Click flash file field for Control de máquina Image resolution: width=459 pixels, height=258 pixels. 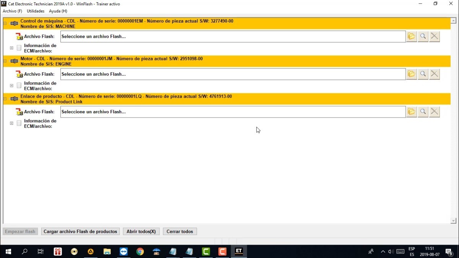(x=233, y=36)
